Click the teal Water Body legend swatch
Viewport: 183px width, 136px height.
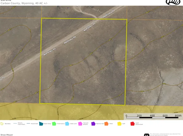[x=41, y=124]
